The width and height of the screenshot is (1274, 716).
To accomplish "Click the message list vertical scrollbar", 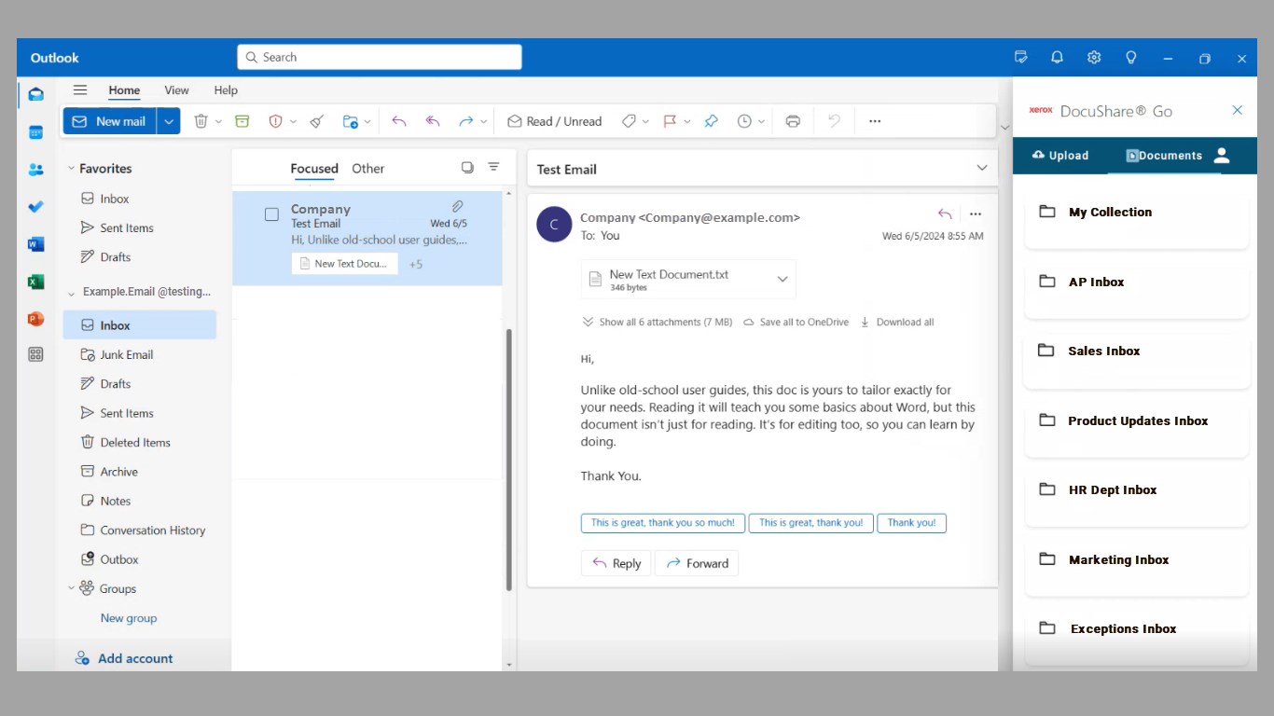I will 508,459.
